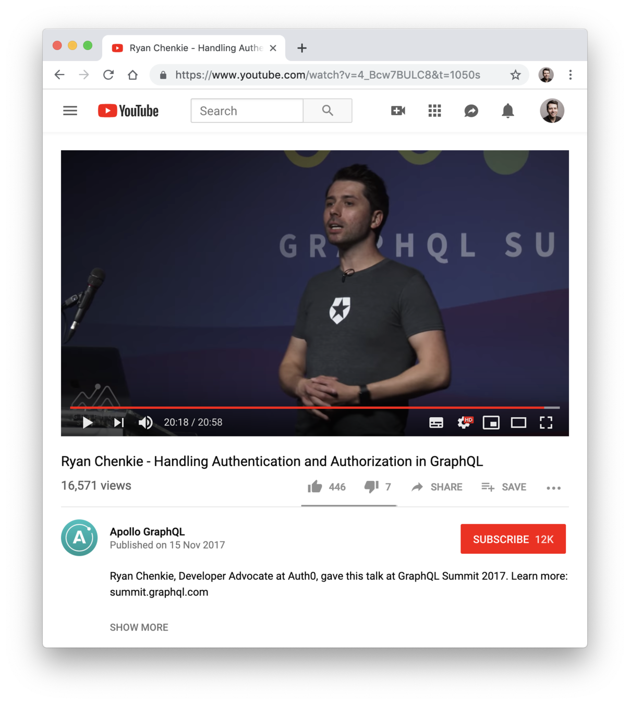
Task: Enter fullscreen mode on the video
Action: pyautogui.click(x=546, y=422)
